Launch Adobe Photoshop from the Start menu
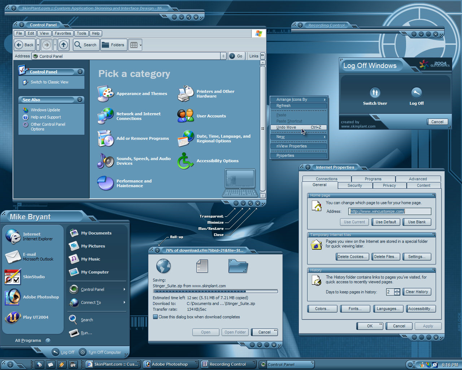The width and height of the screenshot is (462, 370). tap(41, 297)
